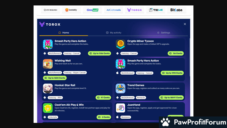Select the Lootably offerwall provider
Screen dimensions: 227x128
click(x=71, y=10)
